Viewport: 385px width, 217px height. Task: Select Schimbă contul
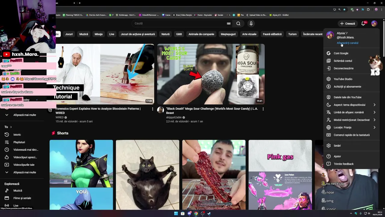[351, 61]
